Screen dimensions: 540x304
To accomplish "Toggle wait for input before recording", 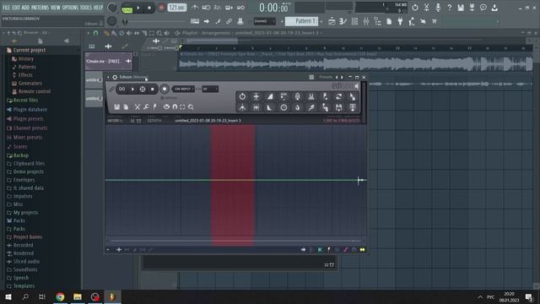I will [x=206, y=8].
